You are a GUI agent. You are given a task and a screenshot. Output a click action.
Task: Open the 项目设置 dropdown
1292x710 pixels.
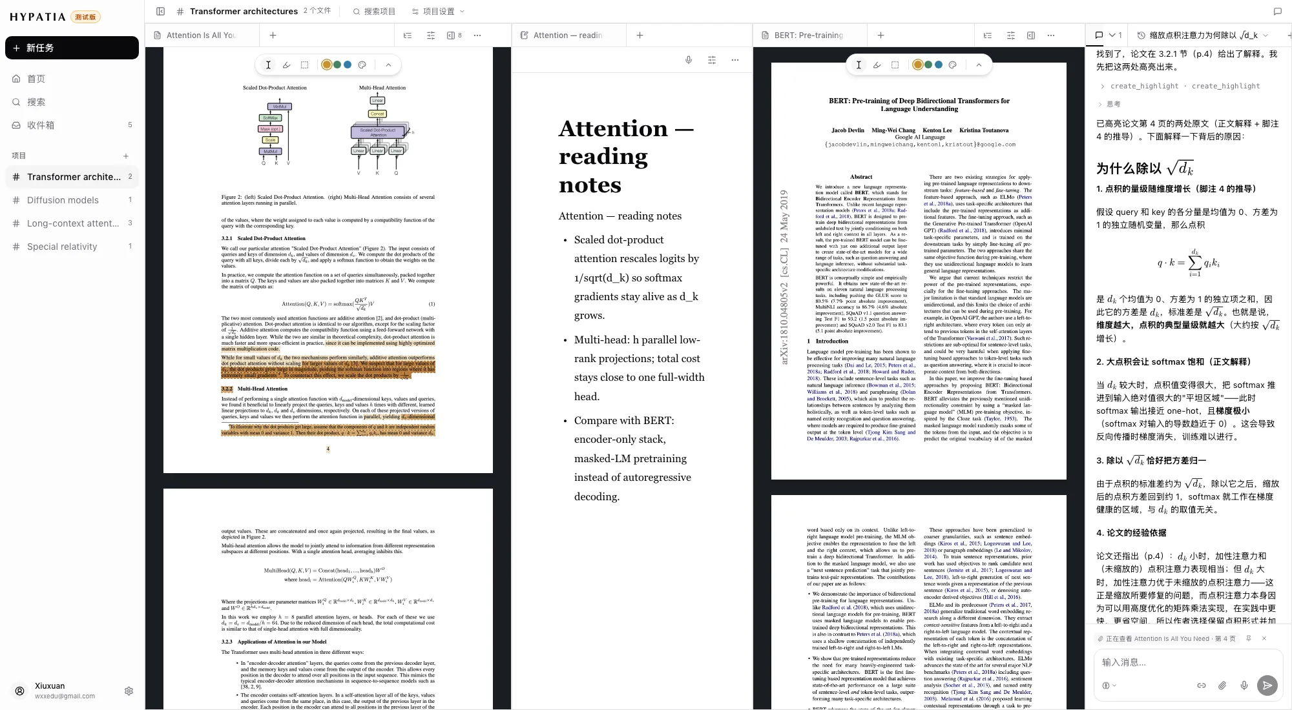click(438, 11)
